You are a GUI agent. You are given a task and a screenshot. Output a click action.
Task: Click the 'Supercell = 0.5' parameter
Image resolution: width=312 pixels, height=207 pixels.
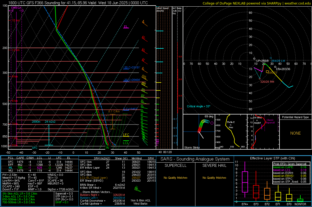coord(64,194)
